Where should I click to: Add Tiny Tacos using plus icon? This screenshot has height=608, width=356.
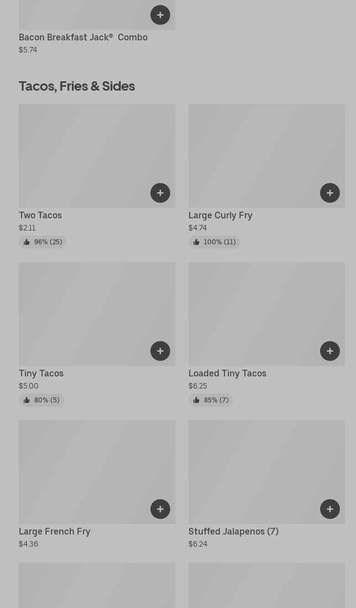(160, 351)
